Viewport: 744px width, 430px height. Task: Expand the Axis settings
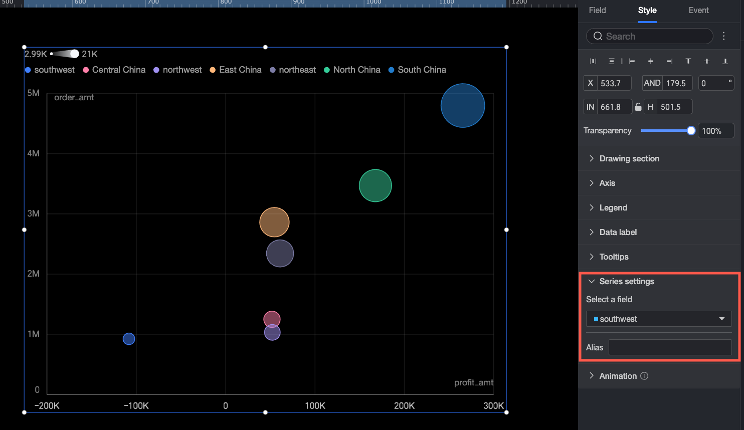(x=659, y=183)
